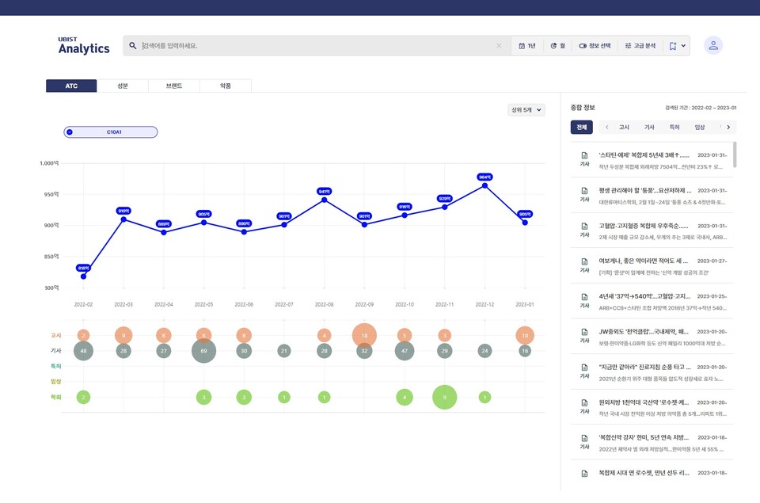This screenshot has height=503, width=760.
Task: Click the search magnifier icon
Action: click(x=133, y=45)
